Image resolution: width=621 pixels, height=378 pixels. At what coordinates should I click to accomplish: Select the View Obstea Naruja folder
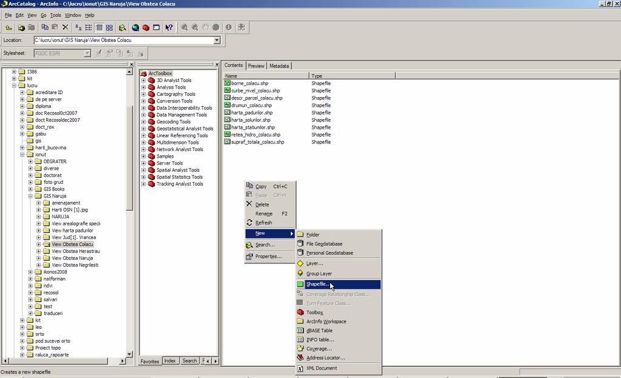[x=72, y=258]
